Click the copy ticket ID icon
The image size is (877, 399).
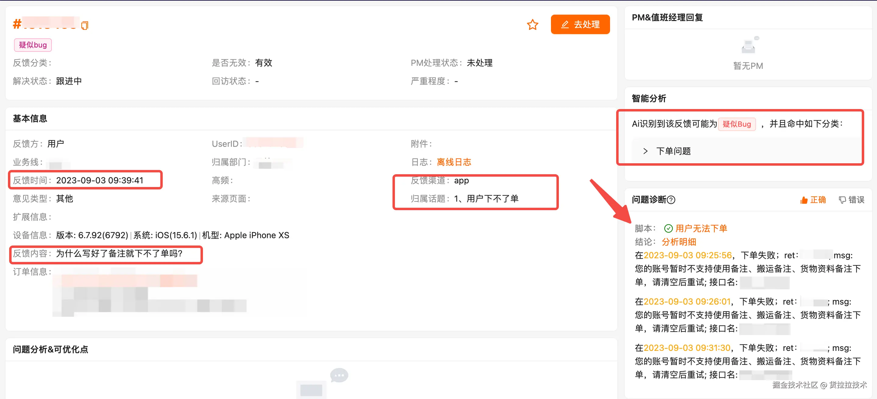[85, 26]
